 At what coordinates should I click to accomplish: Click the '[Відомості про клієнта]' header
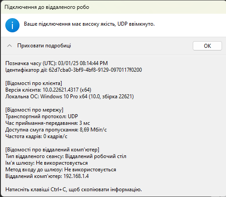tap(34, 83)
